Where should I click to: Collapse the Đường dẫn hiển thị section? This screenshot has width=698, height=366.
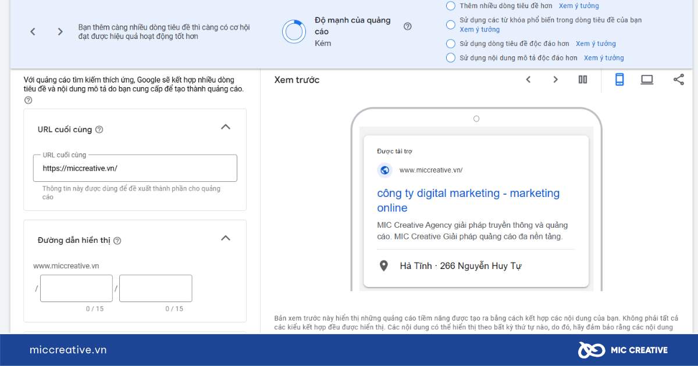[226, 238]
